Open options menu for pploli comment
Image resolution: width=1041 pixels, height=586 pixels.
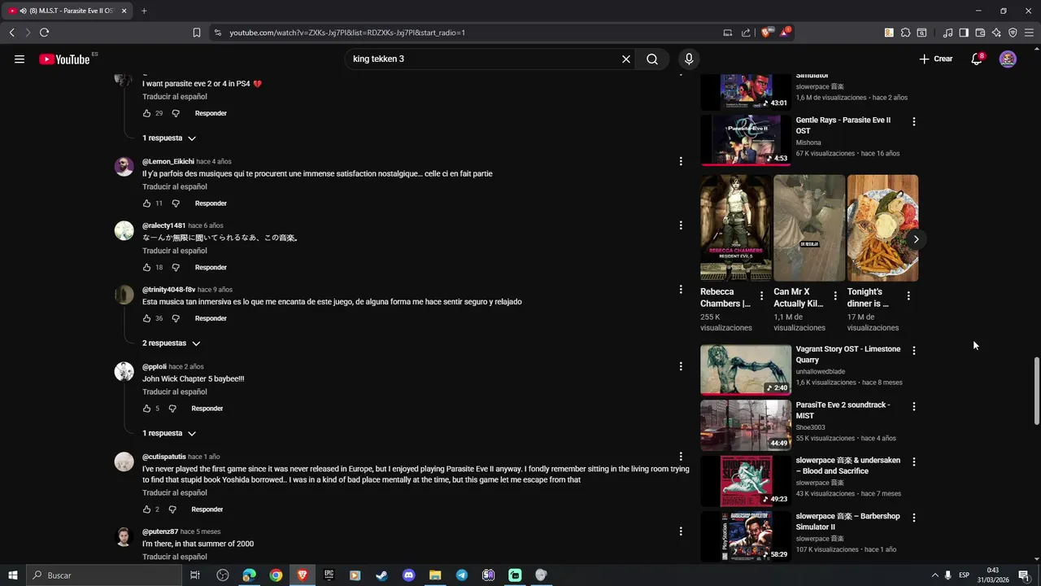pos(681,366)
